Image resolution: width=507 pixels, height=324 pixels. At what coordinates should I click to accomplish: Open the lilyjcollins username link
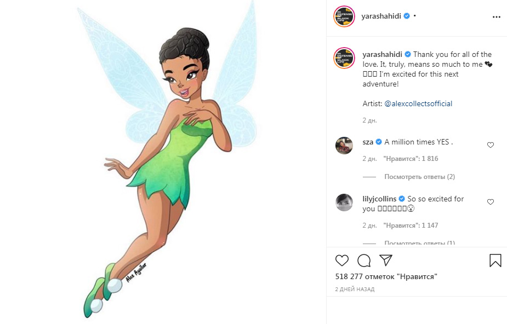click(x=379, y=199)
